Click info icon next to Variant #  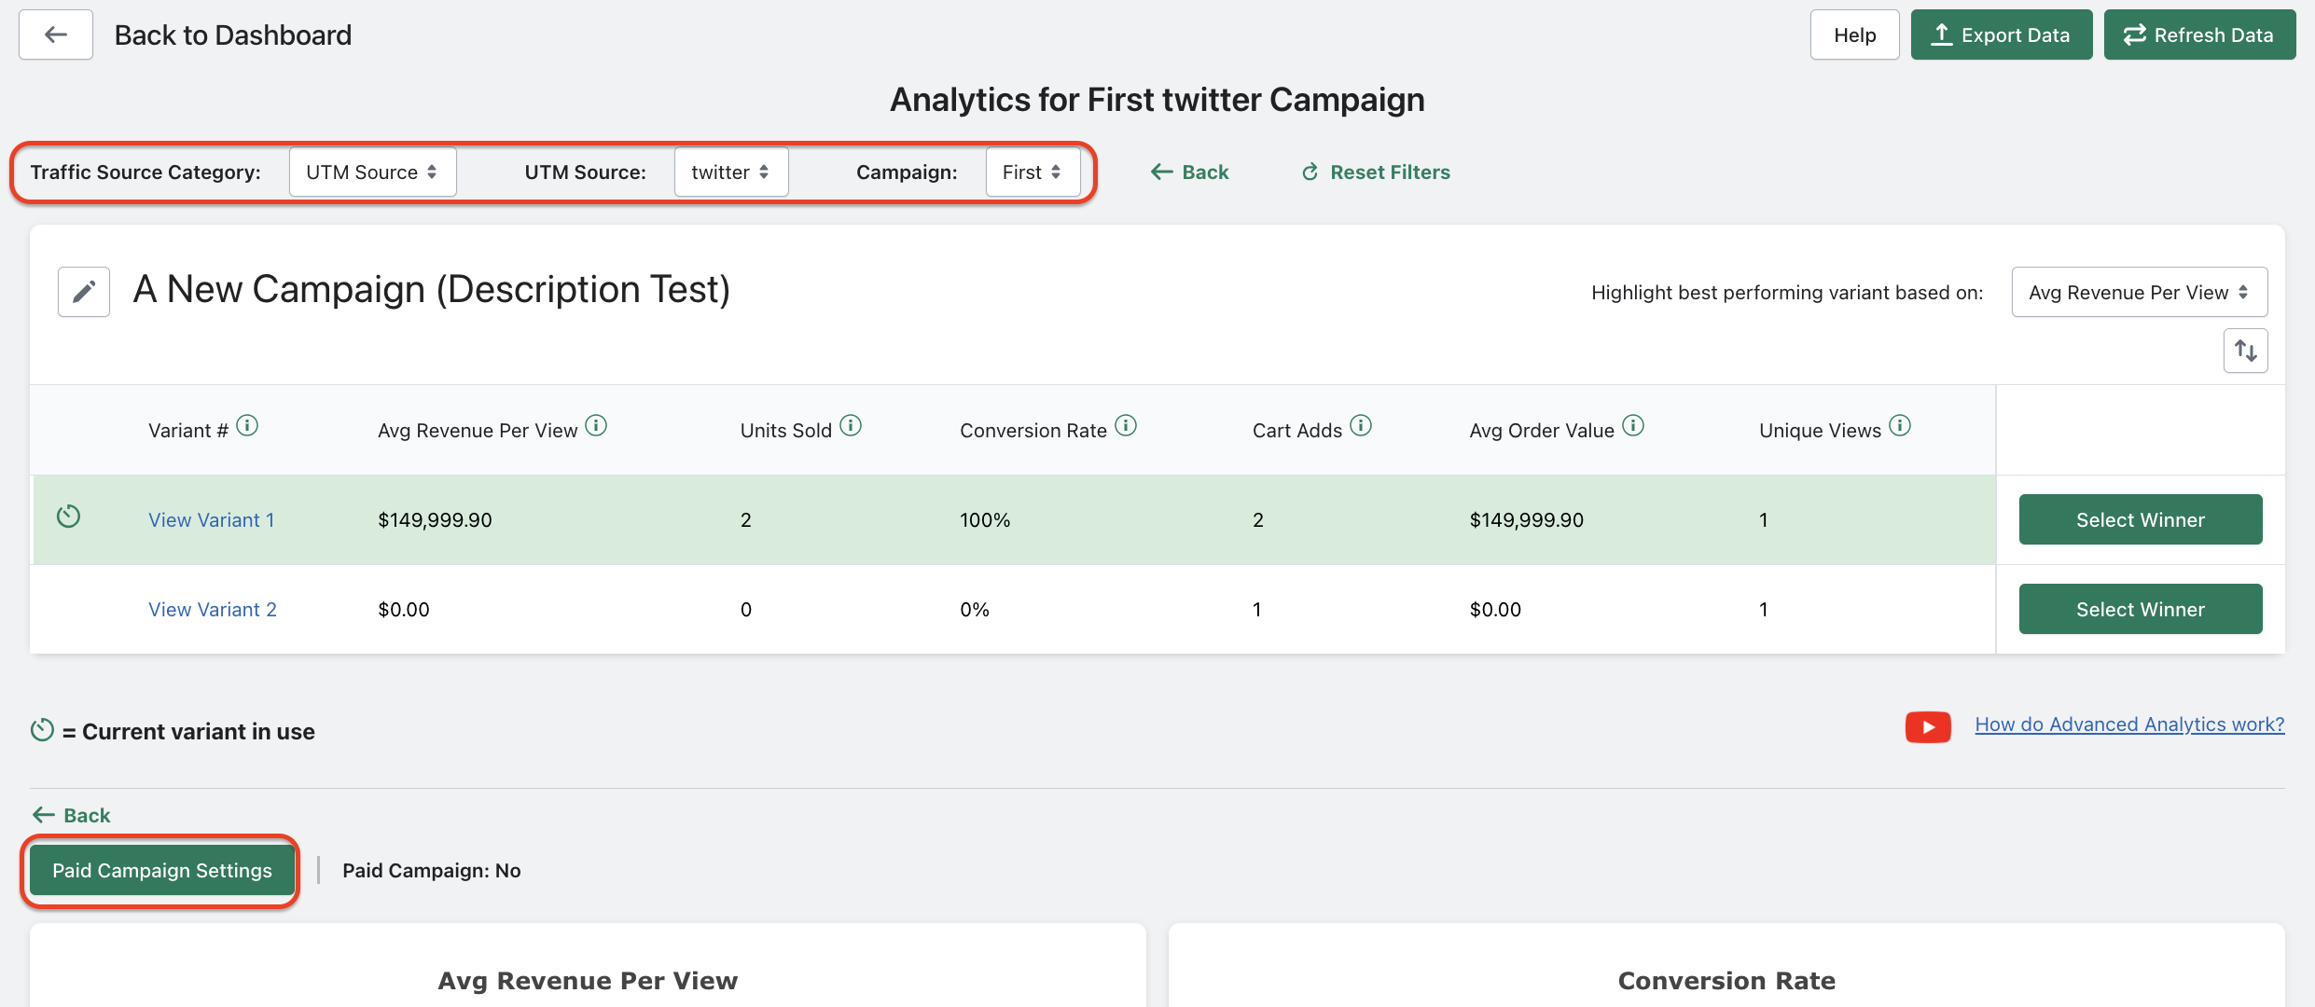[247, 426]
